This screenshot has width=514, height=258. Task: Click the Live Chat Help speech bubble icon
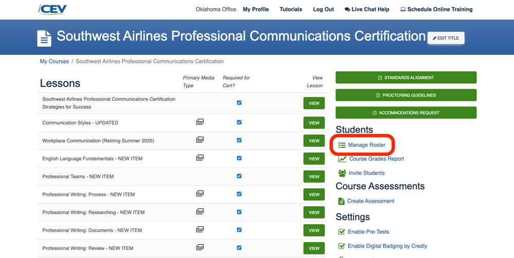pyautogui.click(x=347, y=9)
